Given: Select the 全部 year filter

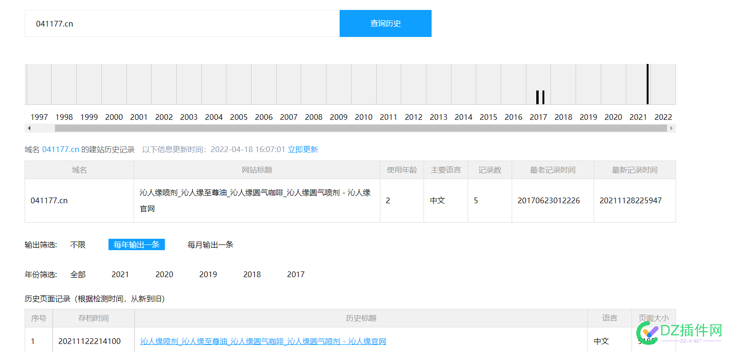Looking at the screenshot, I should point(78,274).
